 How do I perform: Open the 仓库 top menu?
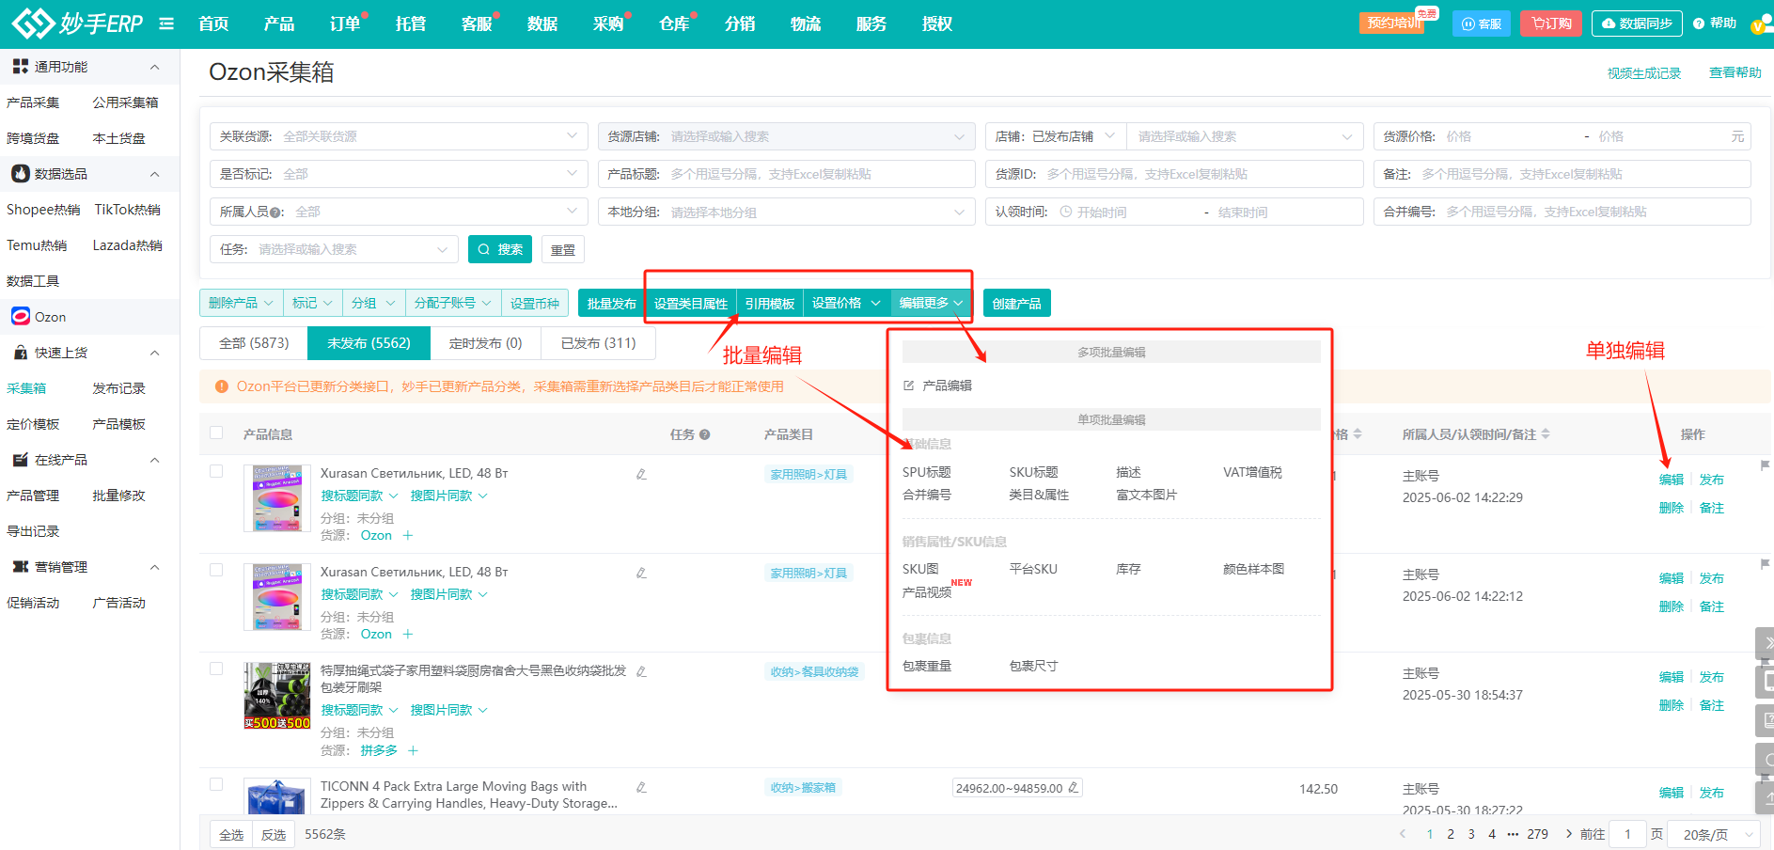(x=674, y=24)
